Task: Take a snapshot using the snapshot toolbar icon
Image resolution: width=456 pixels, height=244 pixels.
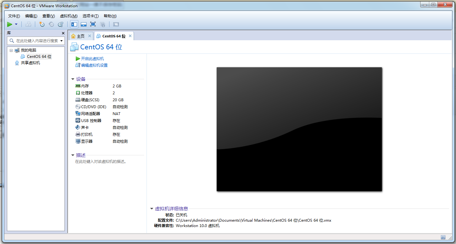Action: 42,24
